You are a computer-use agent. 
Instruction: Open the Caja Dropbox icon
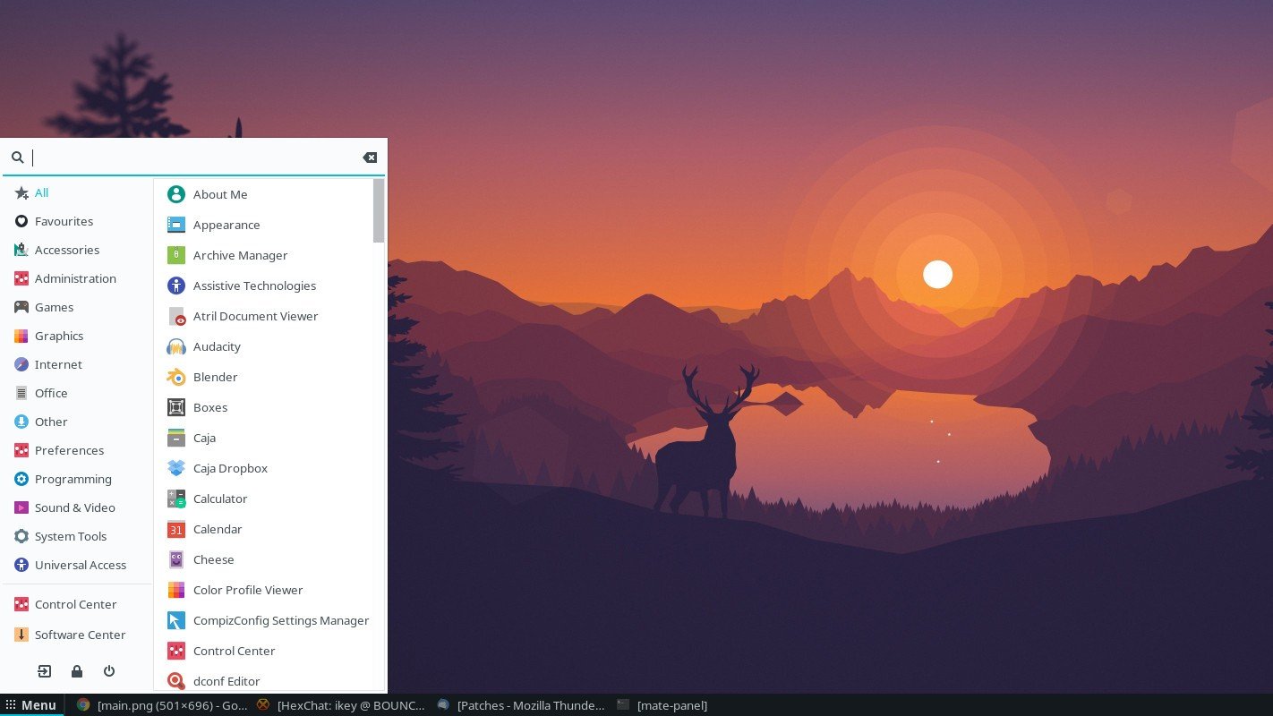(x=176, y=468)
